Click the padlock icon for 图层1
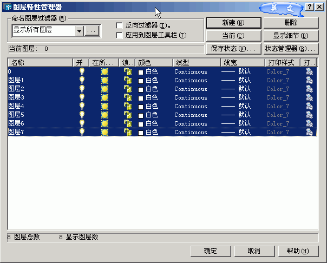Viewport: 327px width, 263px height. click(128, 80)
